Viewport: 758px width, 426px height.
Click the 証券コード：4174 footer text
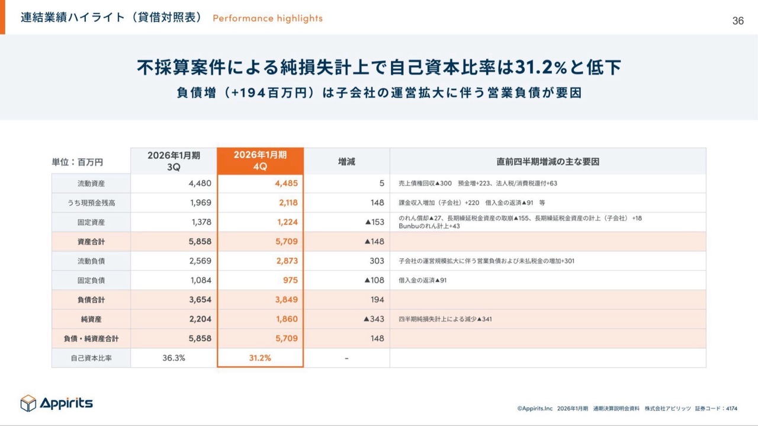tap(716, 408)
